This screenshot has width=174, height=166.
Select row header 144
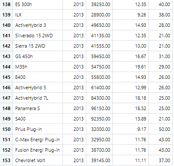click(x=7, y=67)
